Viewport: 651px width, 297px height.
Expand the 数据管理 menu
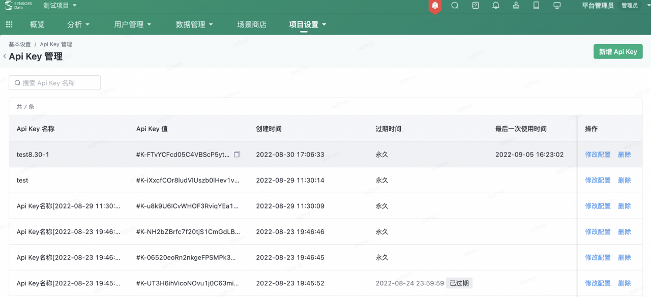click(194, 24)
